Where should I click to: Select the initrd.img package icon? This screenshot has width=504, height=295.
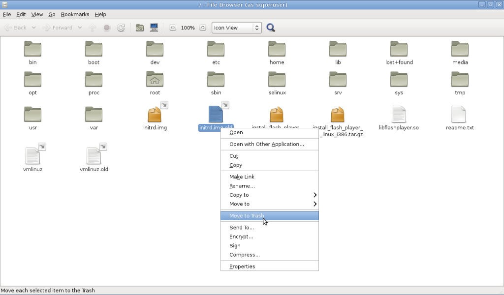[155, 115]
